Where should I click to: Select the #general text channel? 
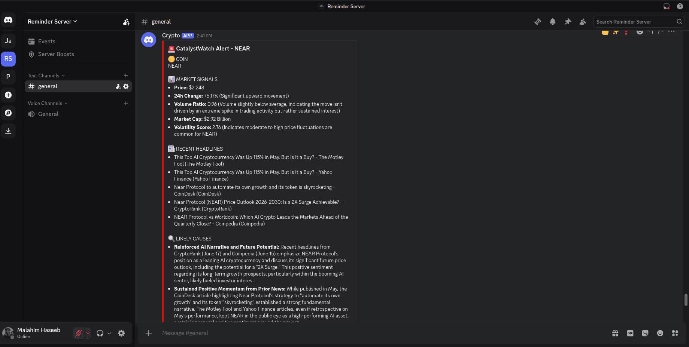pyautogui.click(x=78, y=86)
